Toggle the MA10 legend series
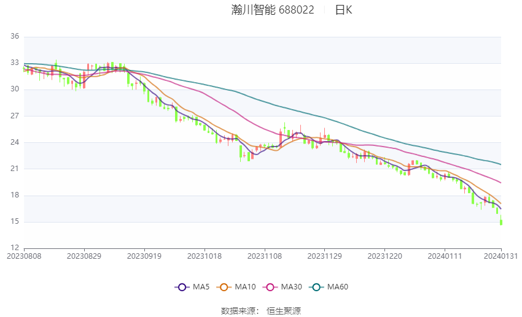 236,287
